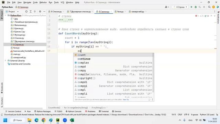The width and height of the screenshot is (220, 124).
Task: Click the 4 spaces indent indicator
Action: coord(195,115)
